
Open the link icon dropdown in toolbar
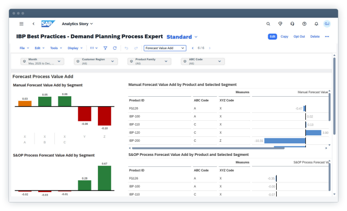click(94, 48)
